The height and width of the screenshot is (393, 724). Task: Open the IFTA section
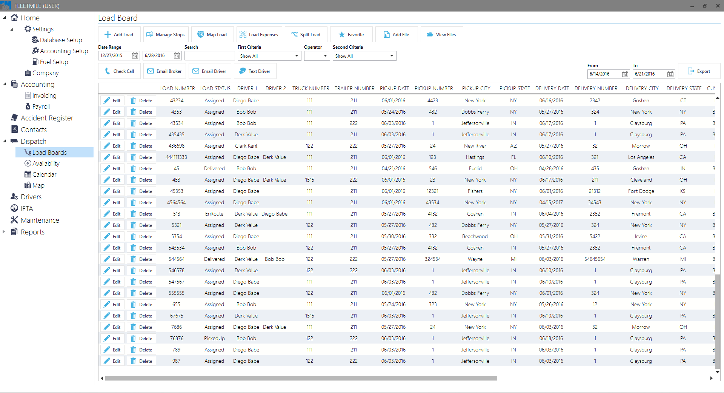pos(22,208)
